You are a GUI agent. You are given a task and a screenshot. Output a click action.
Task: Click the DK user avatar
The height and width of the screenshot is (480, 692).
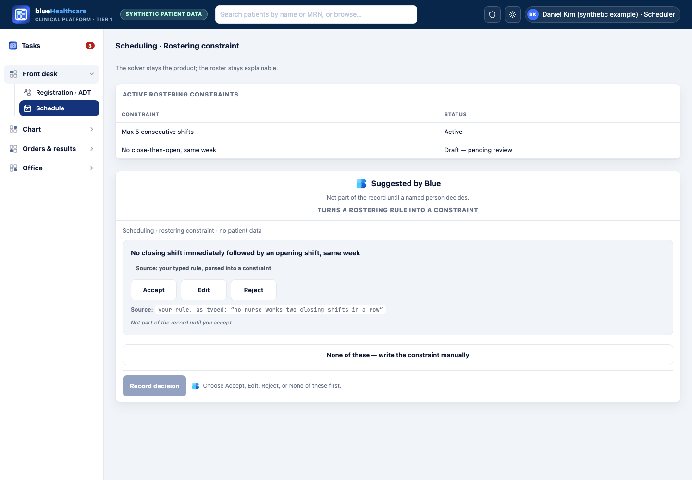(x=533, y=14)
